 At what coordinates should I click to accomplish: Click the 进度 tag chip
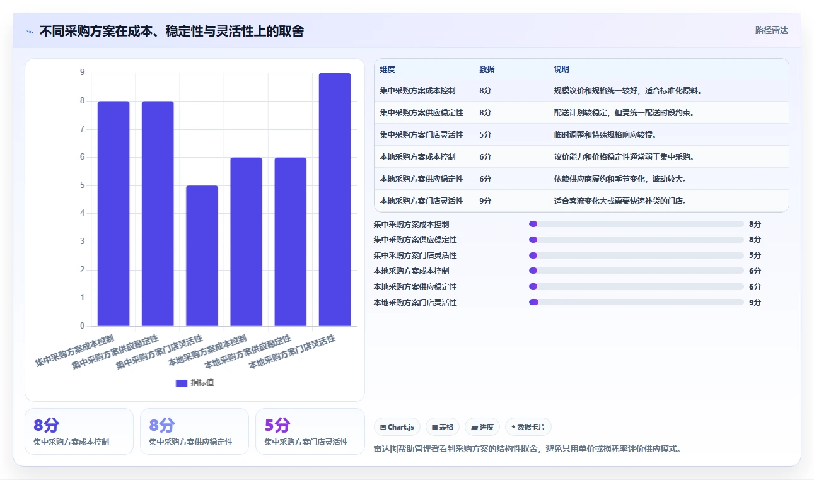pyautogui.click(x=482, y=427)
